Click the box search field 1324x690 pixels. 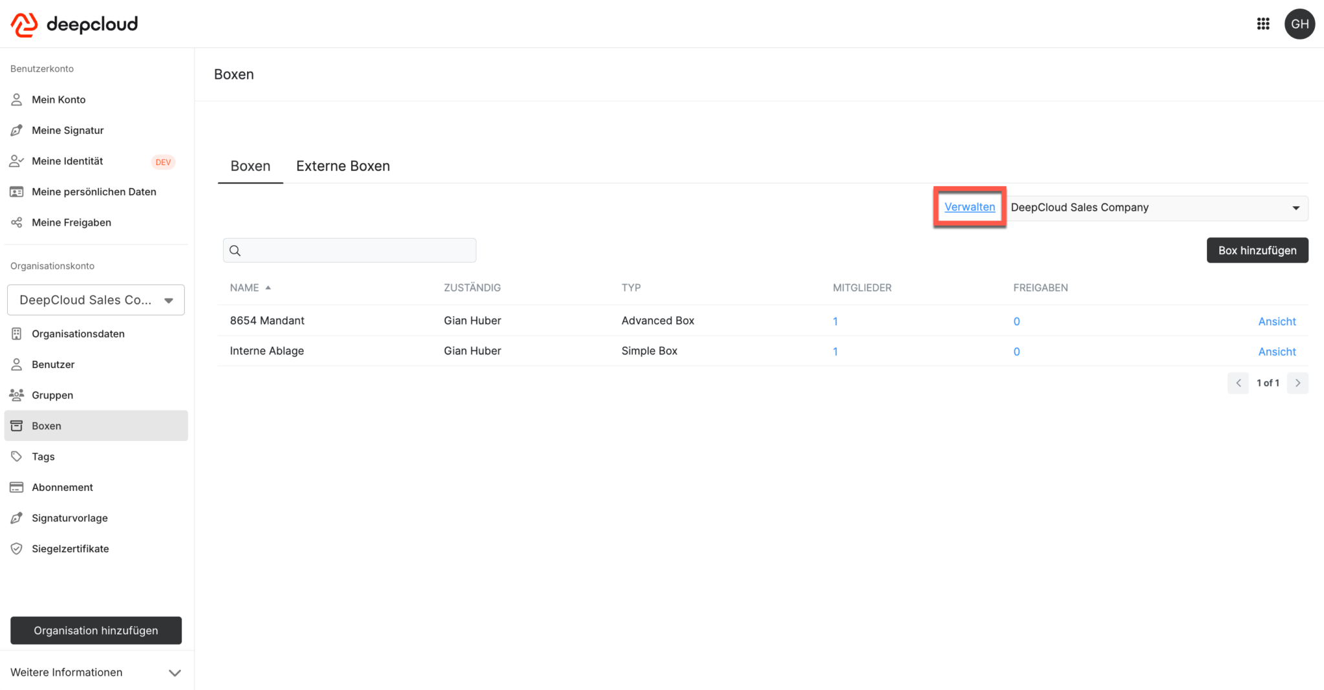click(349, 250)
